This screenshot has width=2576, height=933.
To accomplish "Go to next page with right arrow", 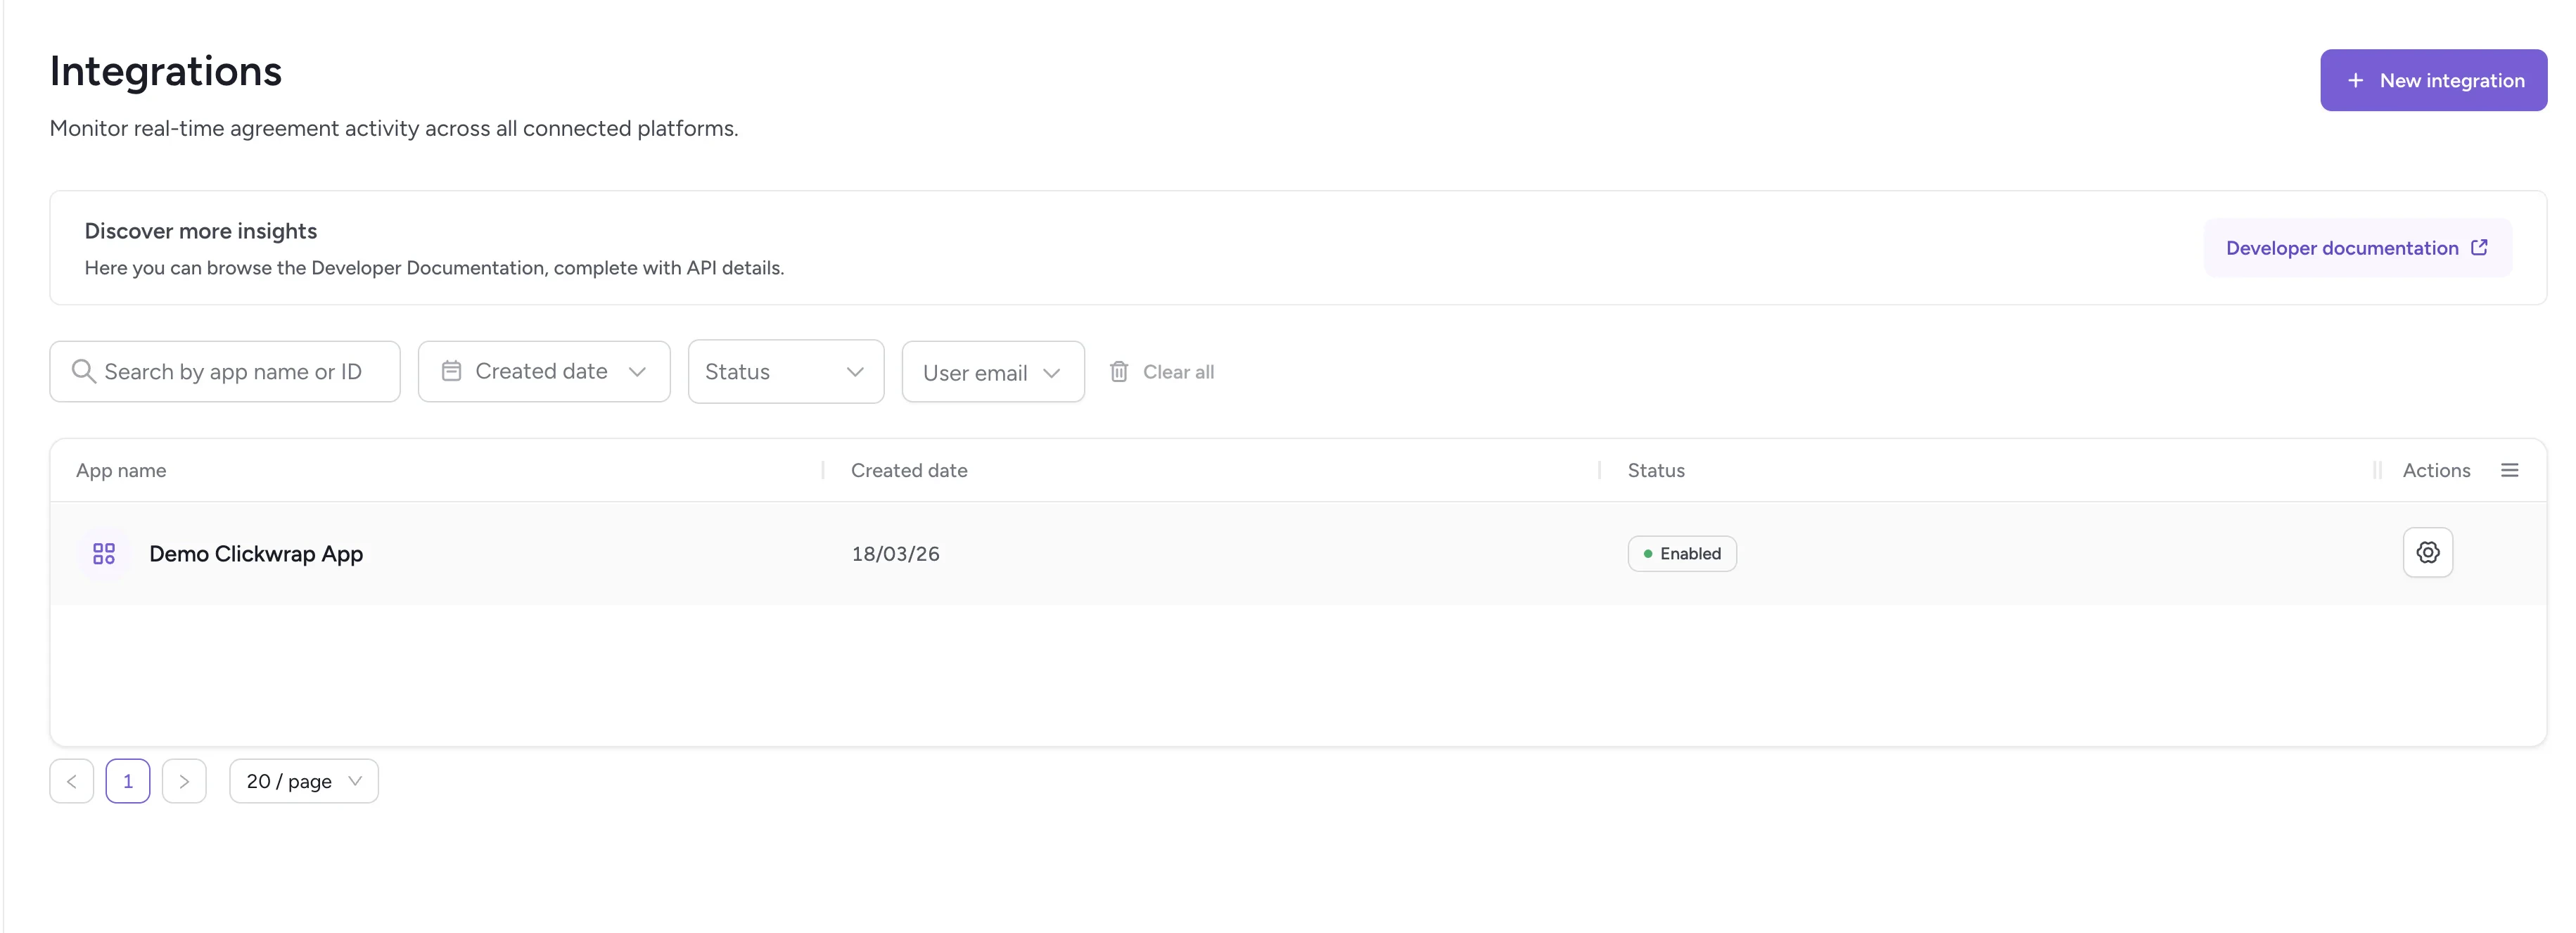I will coord(184,780).
